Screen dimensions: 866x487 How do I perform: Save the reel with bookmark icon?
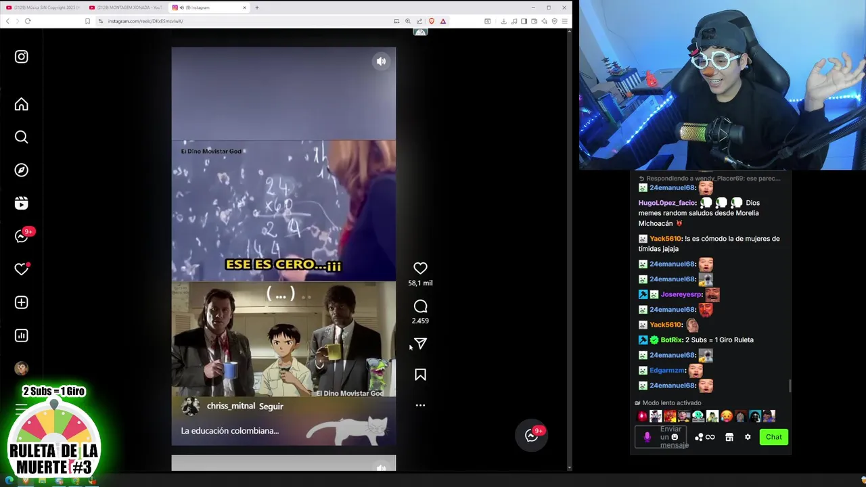point(420,375)
